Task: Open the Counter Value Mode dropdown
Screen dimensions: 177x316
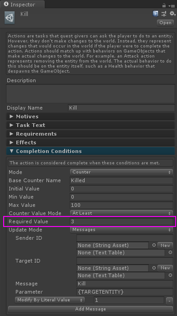Action: pyautogui.click(x=121, y=213)
